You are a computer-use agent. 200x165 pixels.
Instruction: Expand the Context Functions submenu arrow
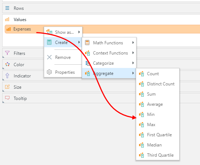tap(133, 53)
